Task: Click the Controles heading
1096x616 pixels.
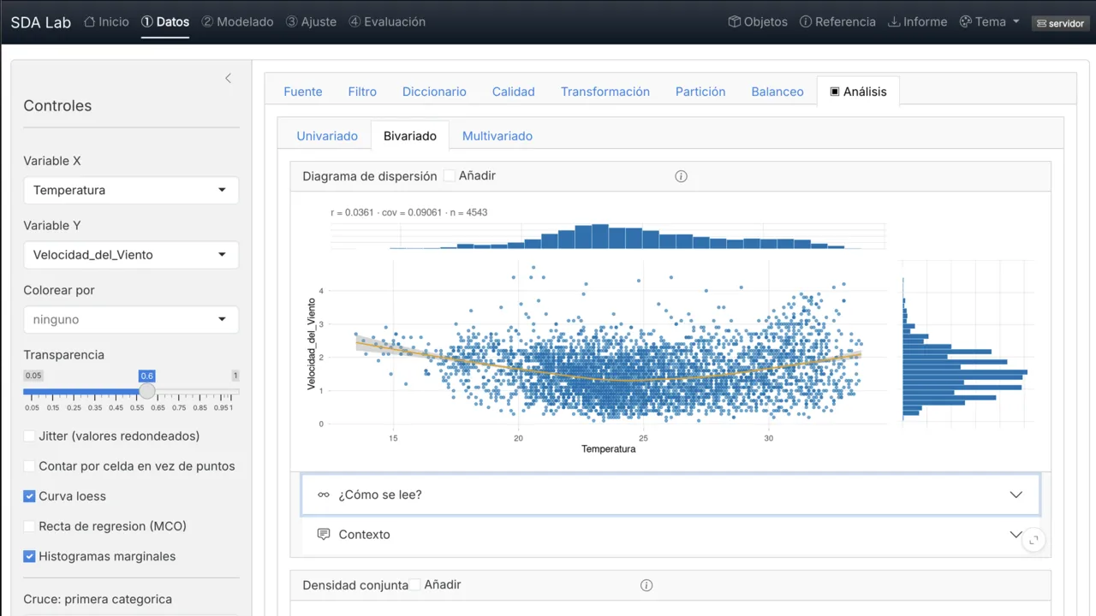Action: click(57, 106)
